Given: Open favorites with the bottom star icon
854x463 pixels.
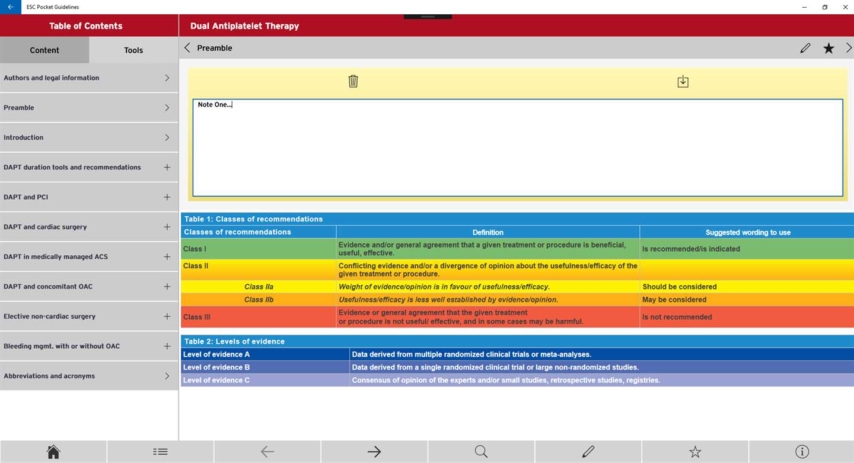Looking at the screenshot, I should click(695, 452).
